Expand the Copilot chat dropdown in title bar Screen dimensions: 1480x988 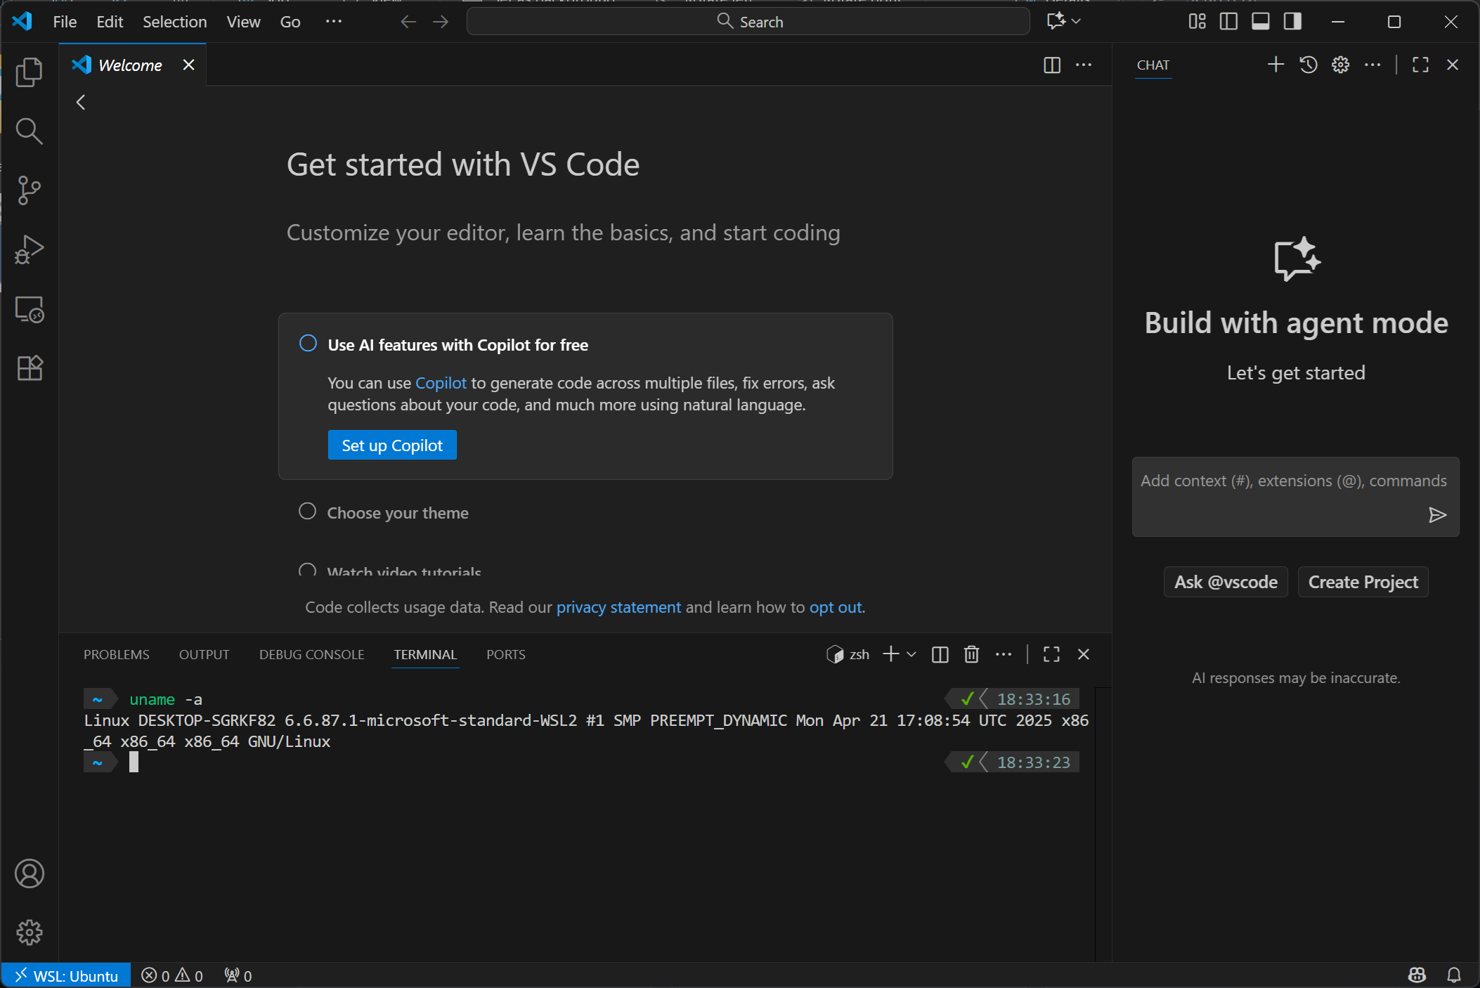[x=1076, y=21]
